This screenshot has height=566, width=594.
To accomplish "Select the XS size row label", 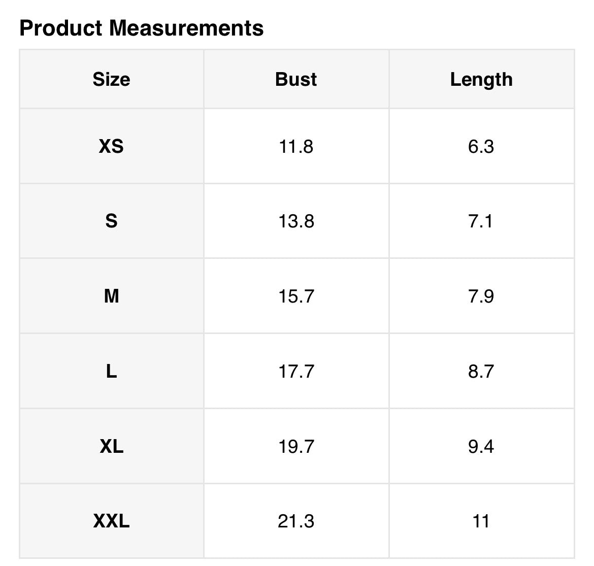I will [x=111, y=147].
